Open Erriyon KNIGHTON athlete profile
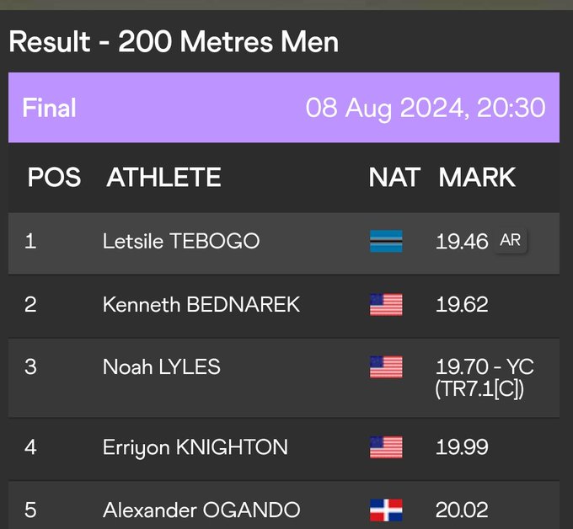The image size is (573, 529). click(x=195, y=447)
